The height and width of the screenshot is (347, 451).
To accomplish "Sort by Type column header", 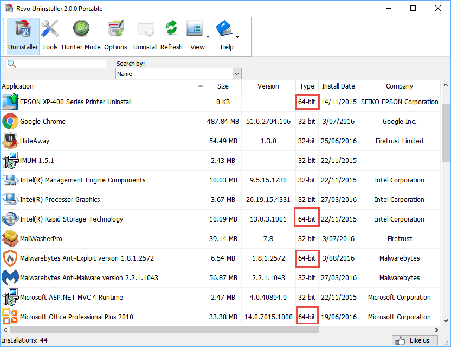I will [x=307, y=86].
